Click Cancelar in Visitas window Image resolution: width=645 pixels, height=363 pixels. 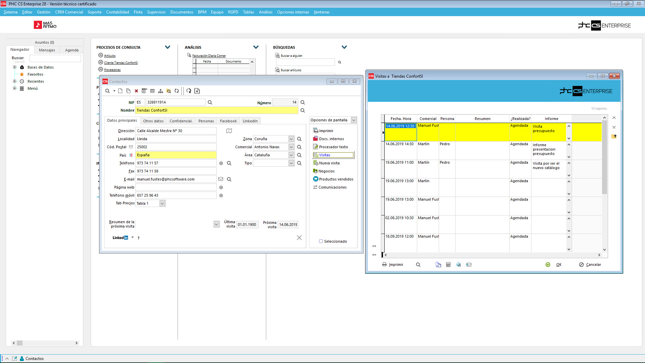(590, 265)
